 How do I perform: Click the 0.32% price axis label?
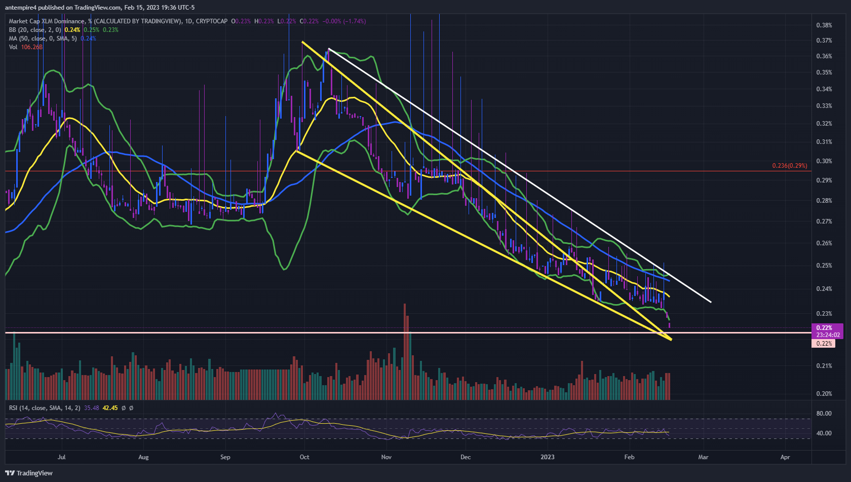point(824,124)
